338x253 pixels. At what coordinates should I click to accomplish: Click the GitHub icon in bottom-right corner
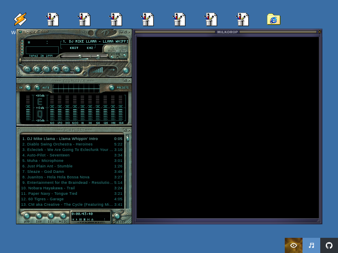coord(329,245)
